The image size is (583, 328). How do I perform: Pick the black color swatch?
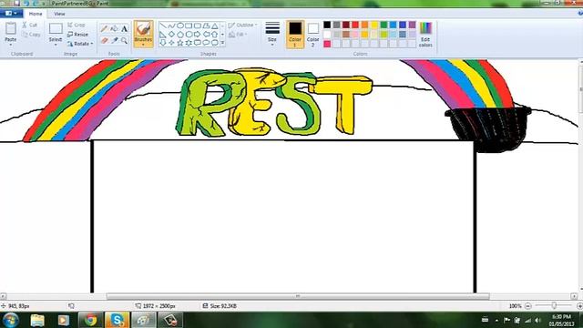327,25
